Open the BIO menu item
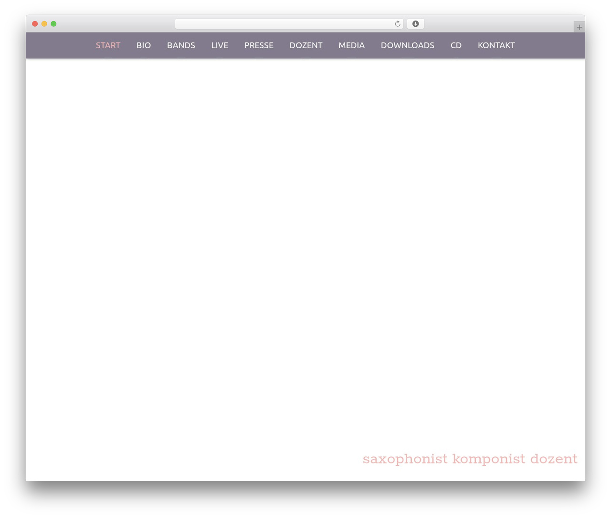The height and width of the screenshot is (518, 611). click(x=144, y=45)
